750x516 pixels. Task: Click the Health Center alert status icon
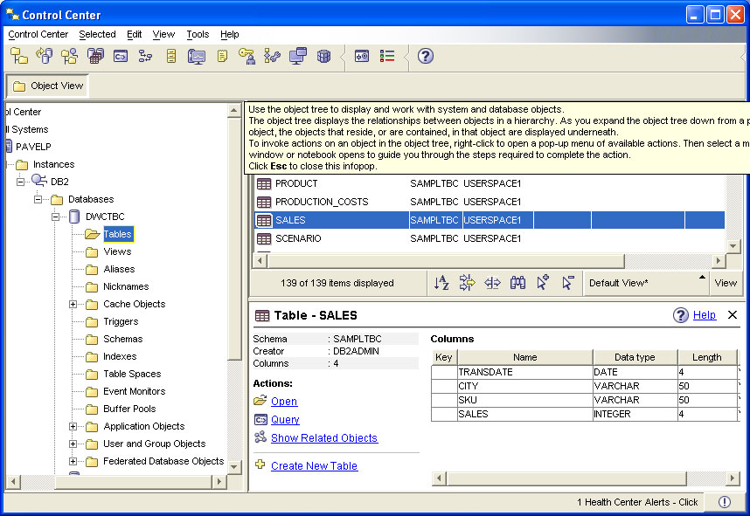725,502
